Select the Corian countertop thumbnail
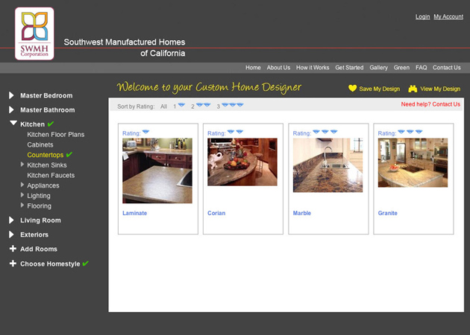The width and height of the screenshot is (470, 335). coord(242,162)
